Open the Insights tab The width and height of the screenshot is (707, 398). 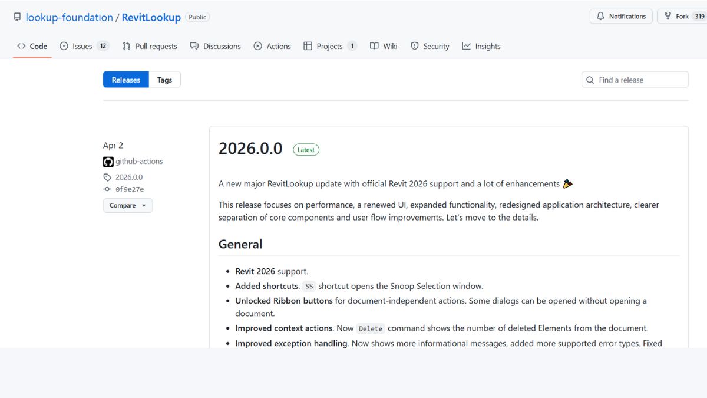(x=481, y=46)
